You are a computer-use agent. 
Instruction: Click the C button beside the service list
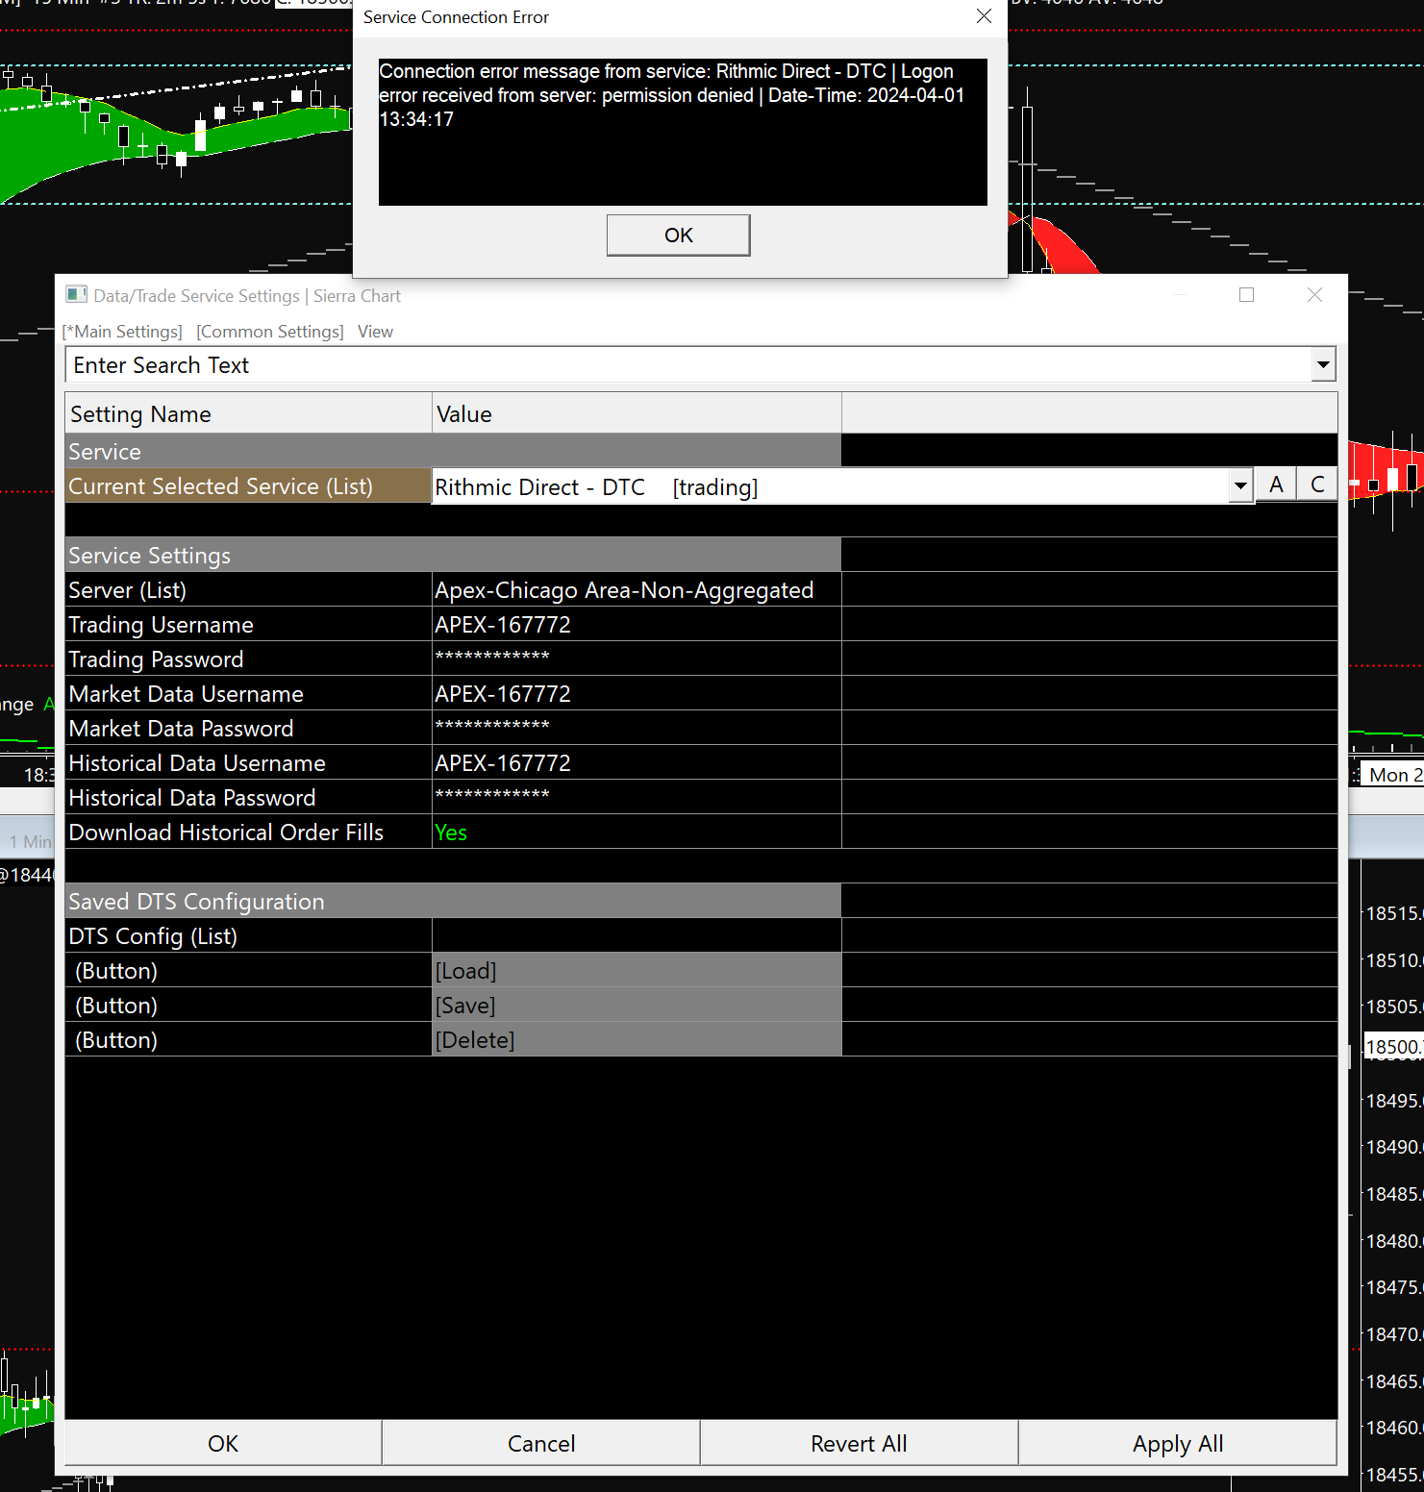(x=1317, y=485)
